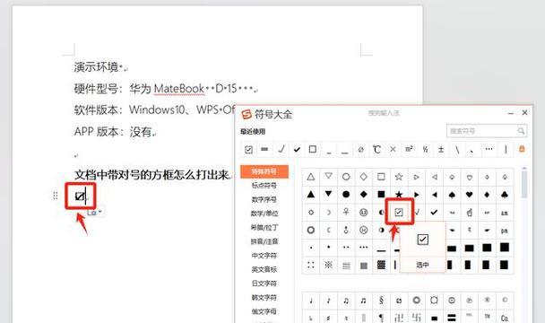Insert the ellipsis from recently used row
Image resolution: width=545 pixels, height=323 pixels.
point(489,150)
